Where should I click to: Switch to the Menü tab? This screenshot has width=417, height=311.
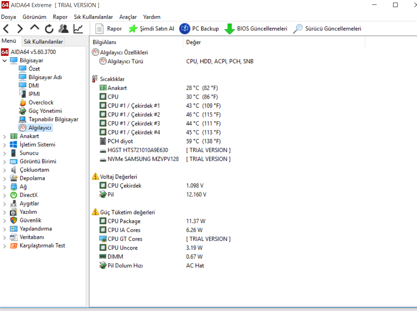pos(9,41)
